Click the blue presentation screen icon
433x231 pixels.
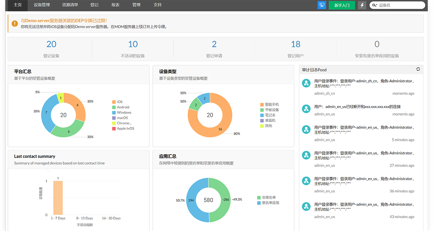tap(322, 5)
